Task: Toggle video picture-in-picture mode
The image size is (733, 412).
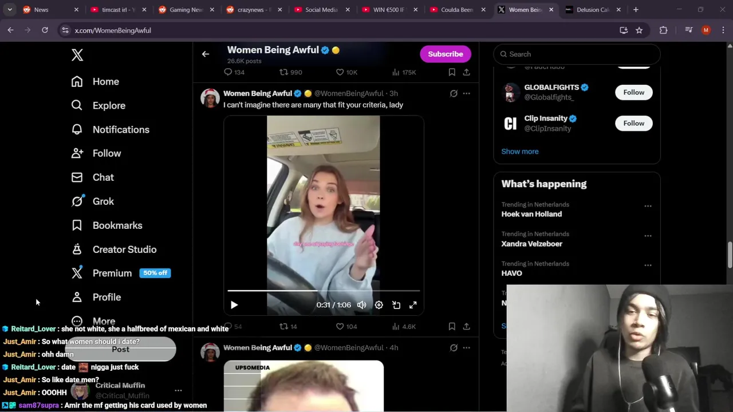Action: (396, 305)
